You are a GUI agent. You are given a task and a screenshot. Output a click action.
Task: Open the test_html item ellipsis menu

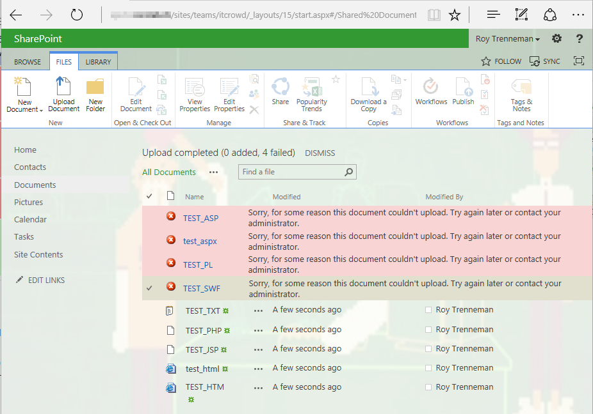click(x=258, y=369)
